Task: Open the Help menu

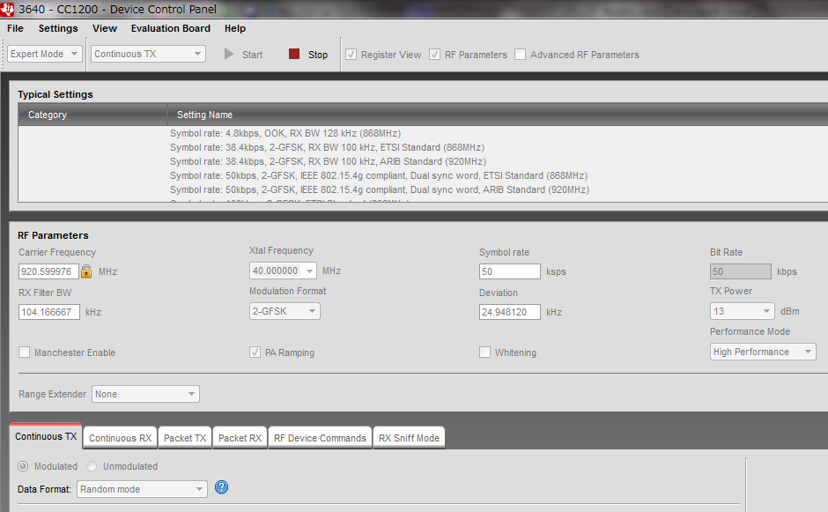Action: coord(235,28)
